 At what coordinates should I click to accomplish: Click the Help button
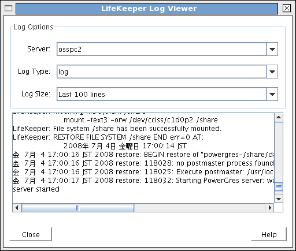tap(269, 234)
